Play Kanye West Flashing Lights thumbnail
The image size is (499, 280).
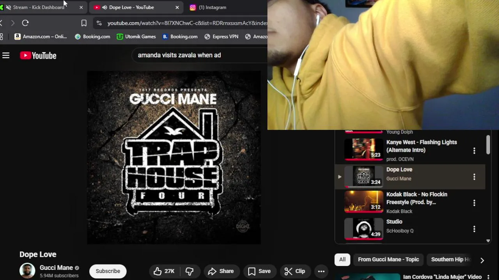click(364, 149)
